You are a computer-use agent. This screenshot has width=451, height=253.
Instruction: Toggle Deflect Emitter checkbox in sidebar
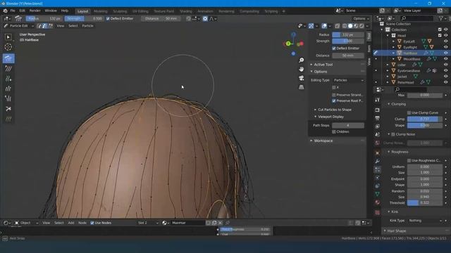pyautogui.click(x=334, y=48)
